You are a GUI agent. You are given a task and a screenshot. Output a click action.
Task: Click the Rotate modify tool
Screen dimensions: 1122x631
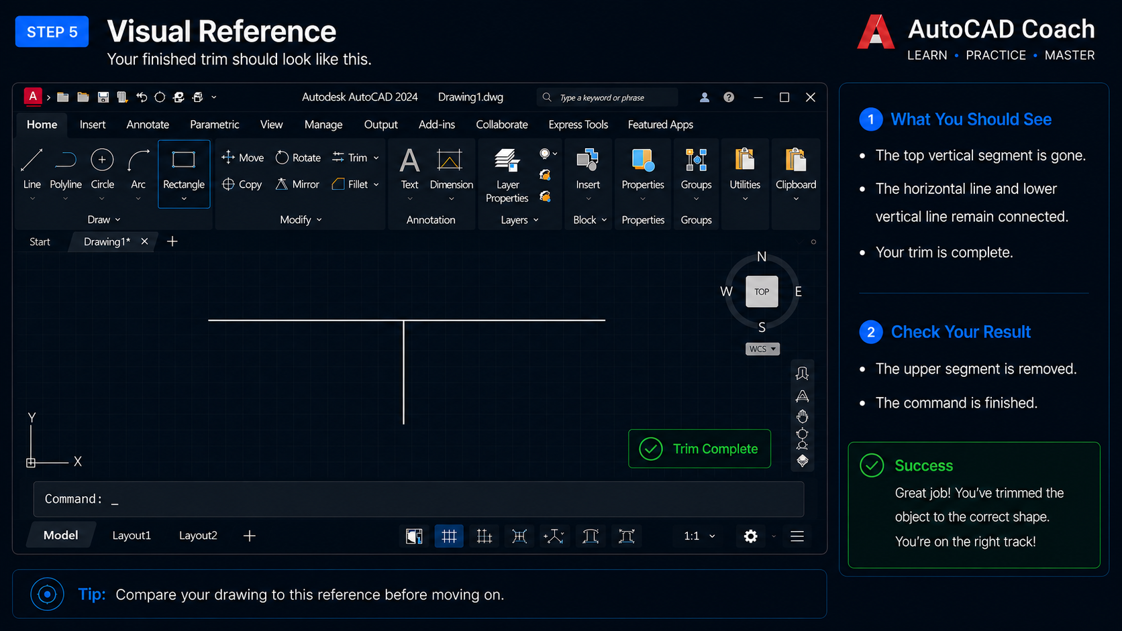[298, 158]
